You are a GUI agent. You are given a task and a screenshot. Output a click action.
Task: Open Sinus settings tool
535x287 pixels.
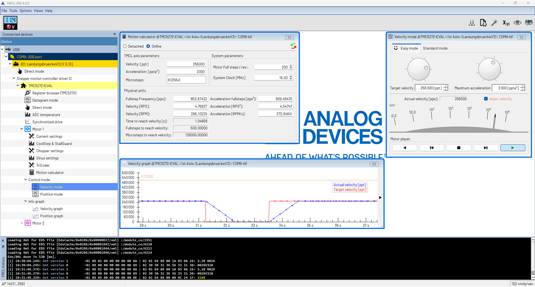click(43, 158)
